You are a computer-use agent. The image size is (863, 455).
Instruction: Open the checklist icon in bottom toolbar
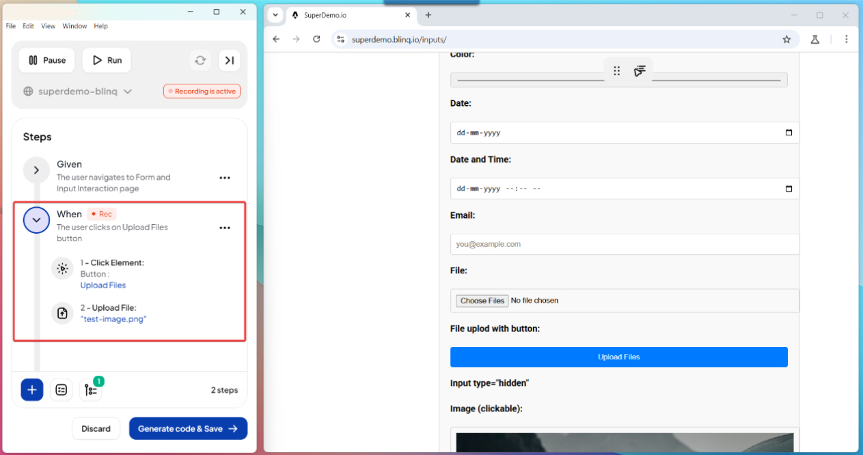coord(61,389)
